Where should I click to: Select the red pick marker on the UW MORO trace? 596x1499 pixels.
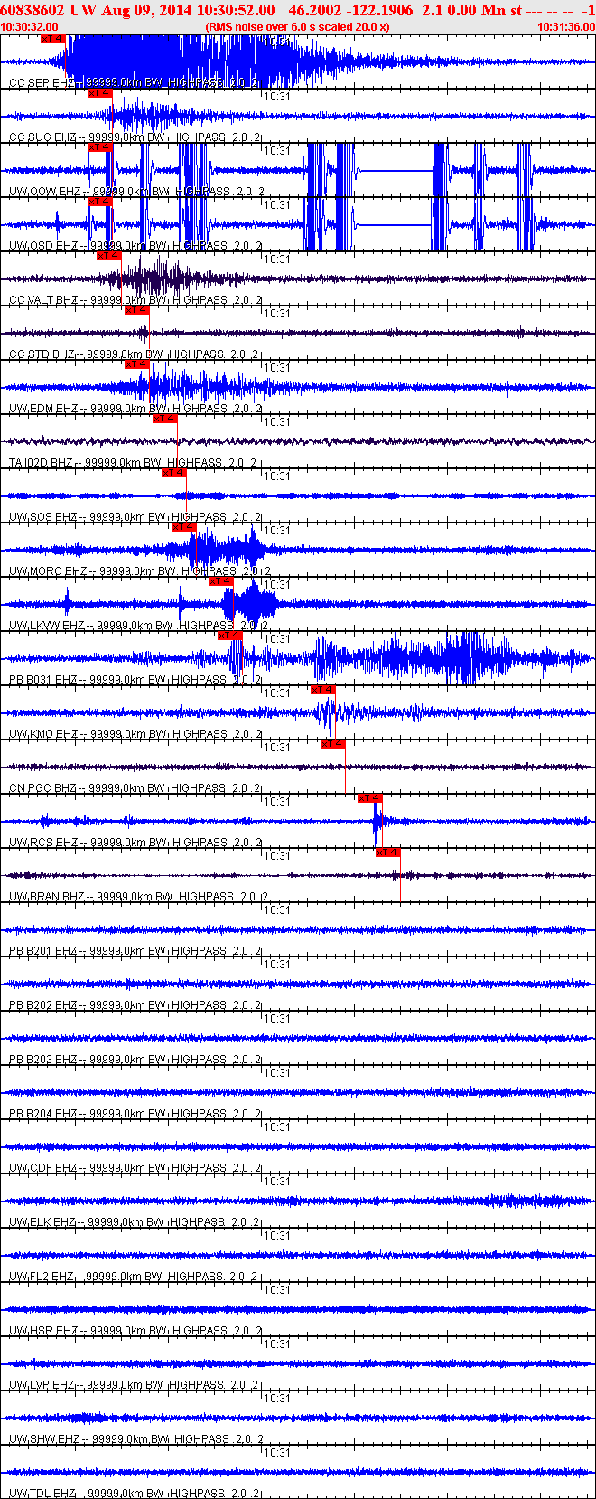coord(183,527)
